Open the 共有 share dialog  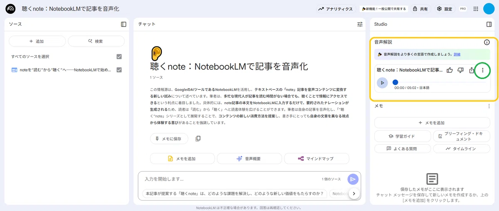(420, 9)
